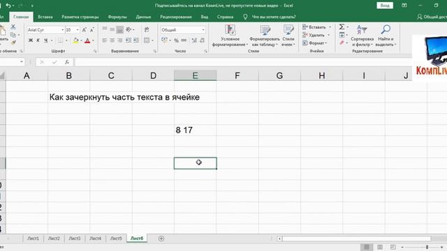Open Условное форматирование menu
The width and height of the screenshot is (447, 251).
tap(230, 36)
